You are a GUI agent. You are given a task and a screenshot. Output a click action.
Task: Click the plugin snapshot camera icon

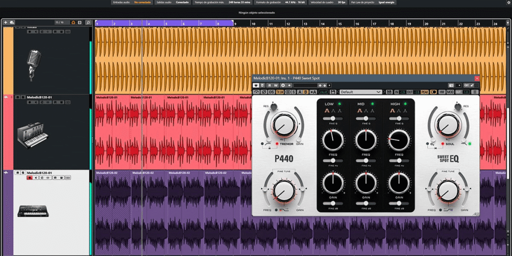click(x=451, y=85)
